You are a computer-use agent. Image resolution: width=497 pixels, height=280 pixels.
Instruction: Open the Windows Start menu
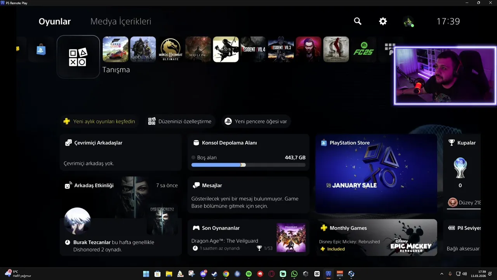146,274
